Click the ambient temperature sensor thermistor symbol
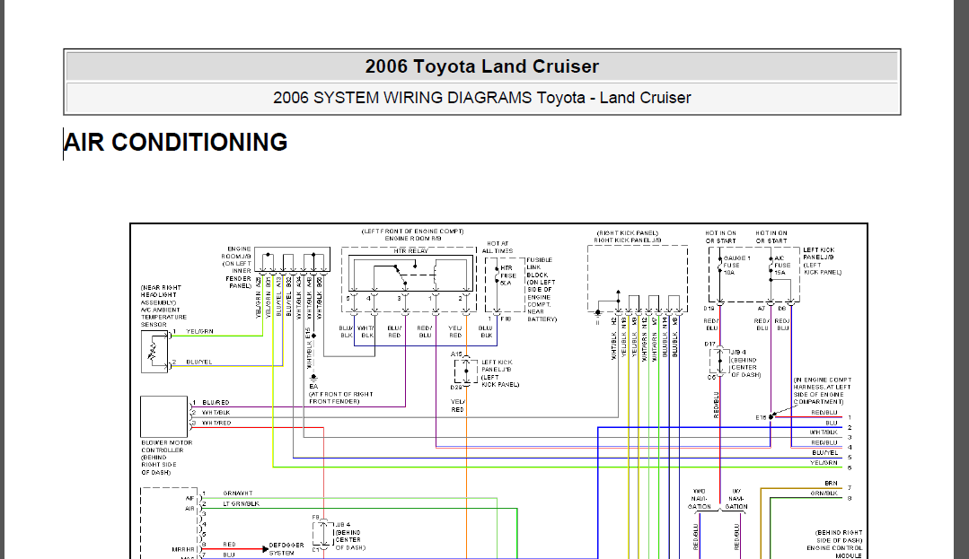The height and width of the screenshot is (559, 969). tap(154, 352)
